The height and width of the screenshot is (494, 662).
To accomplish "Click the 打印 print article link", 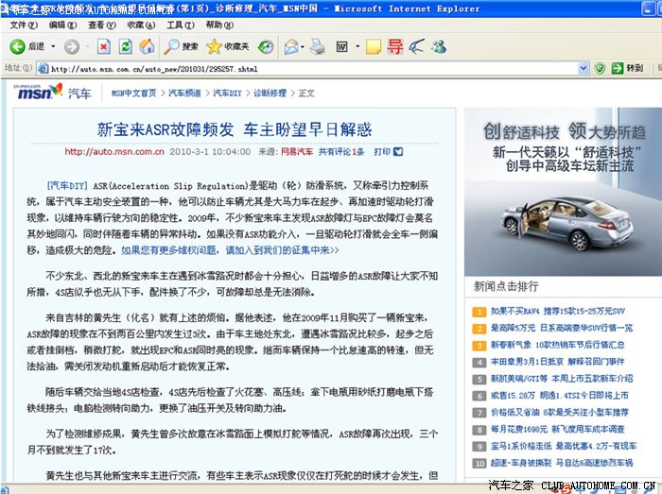I will 382,151.
